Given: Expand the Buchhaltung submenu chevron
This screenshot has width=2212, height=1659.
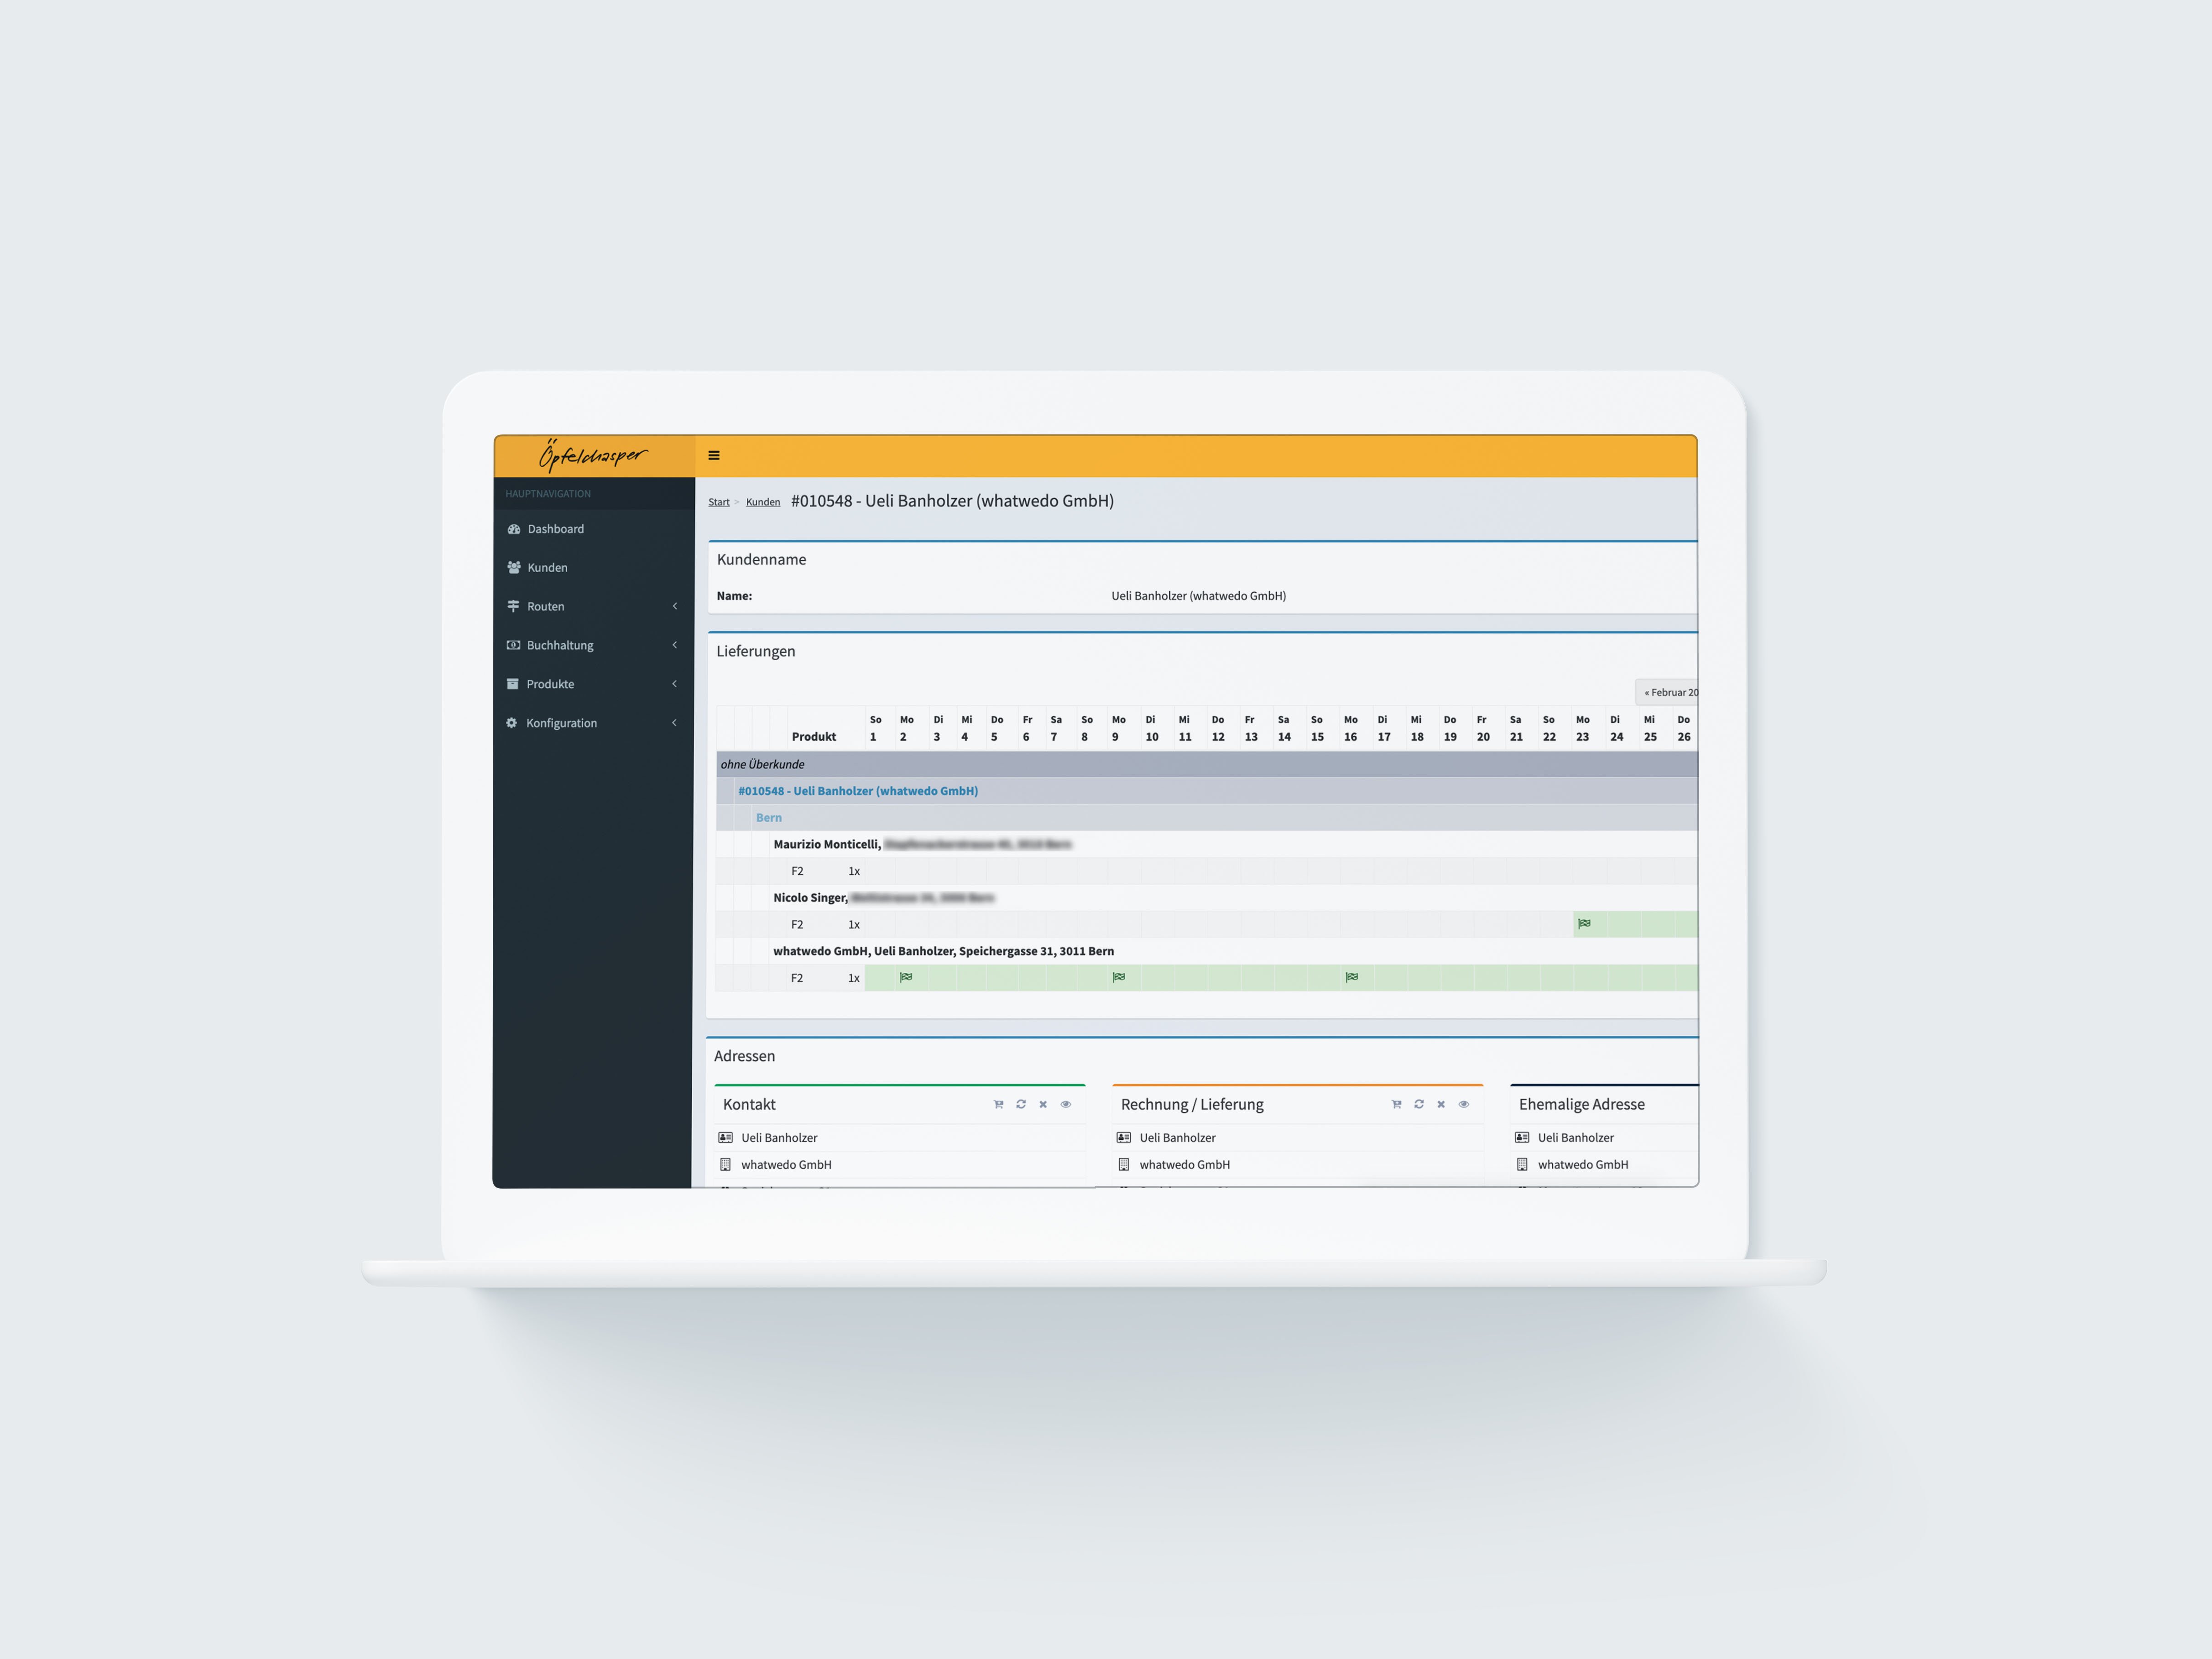Looking at the screenshot, I should [675, 645].
